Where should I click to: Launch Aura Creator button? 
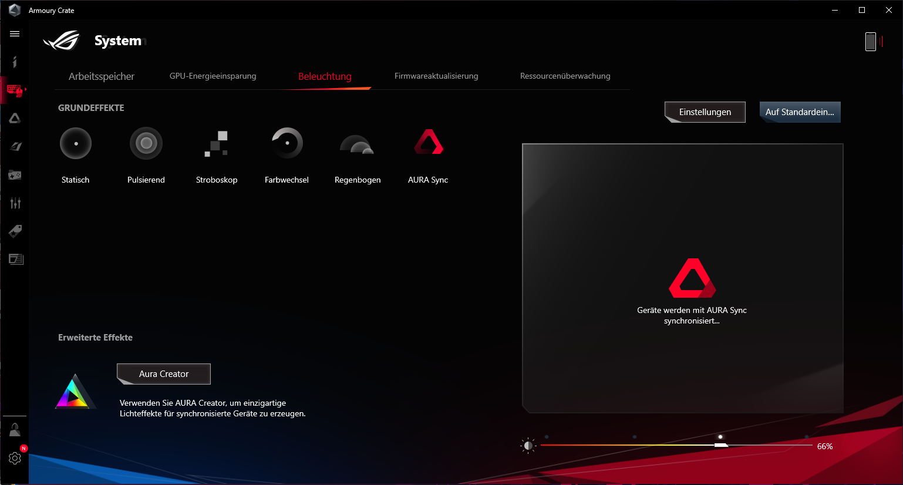click(x=164, y=374)
